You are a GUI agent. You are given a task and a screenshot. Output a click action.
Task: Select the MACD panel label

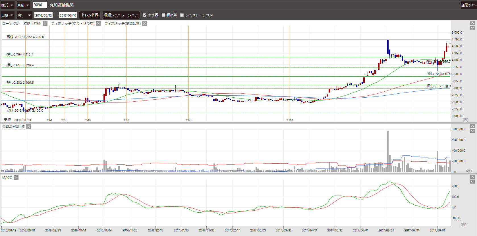pos(7,177)
